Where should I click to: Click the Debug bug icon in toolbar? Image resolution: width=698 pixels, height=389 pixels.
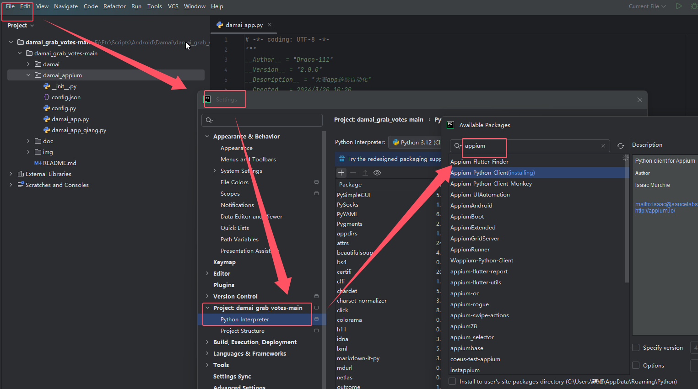point(694,6)
